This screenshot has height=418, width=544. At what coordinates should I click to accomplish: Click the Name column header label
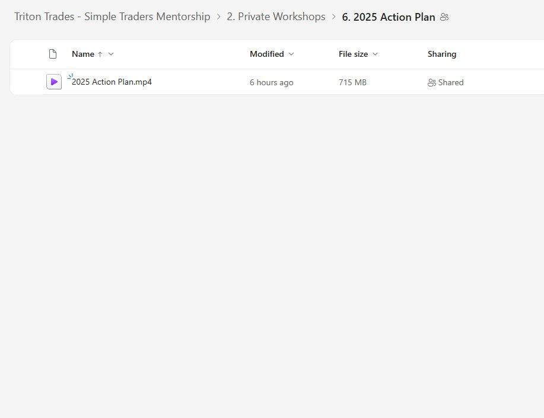click(83, 54)
